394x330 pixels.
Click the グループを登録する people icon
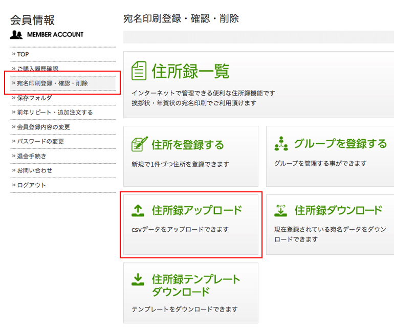pyautogui.click(x=281, y=144)
